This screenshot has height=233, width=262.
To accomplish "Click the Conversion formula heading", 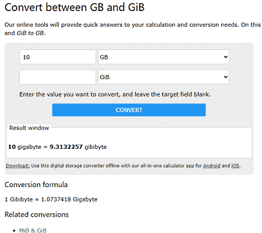I will point(36,185).
